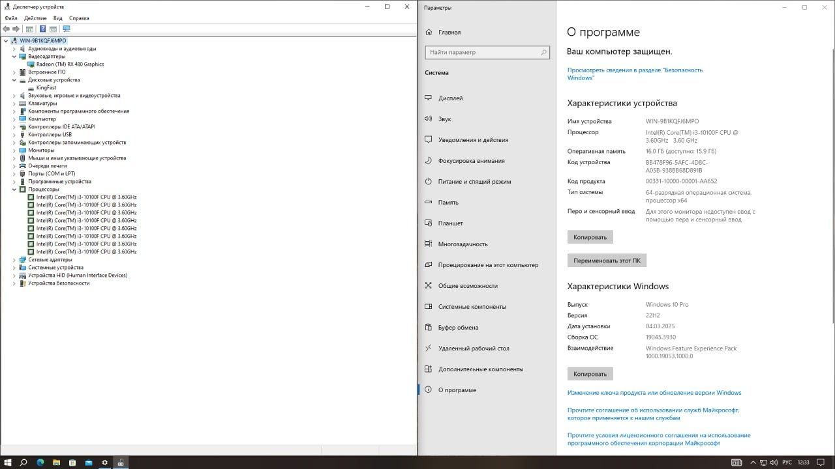The image size is (835, 469).
Task: Collapse the WIN-9B1KQFJ6MPO root node
Action: (7, 40)
